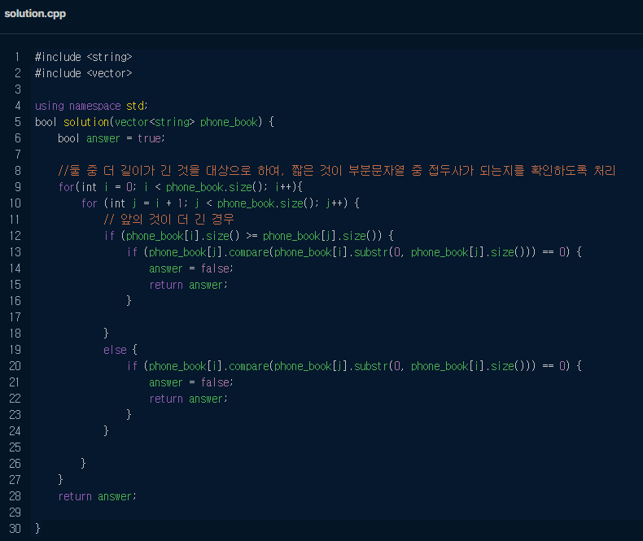Click the closing brace on line 26

point(83,464)
